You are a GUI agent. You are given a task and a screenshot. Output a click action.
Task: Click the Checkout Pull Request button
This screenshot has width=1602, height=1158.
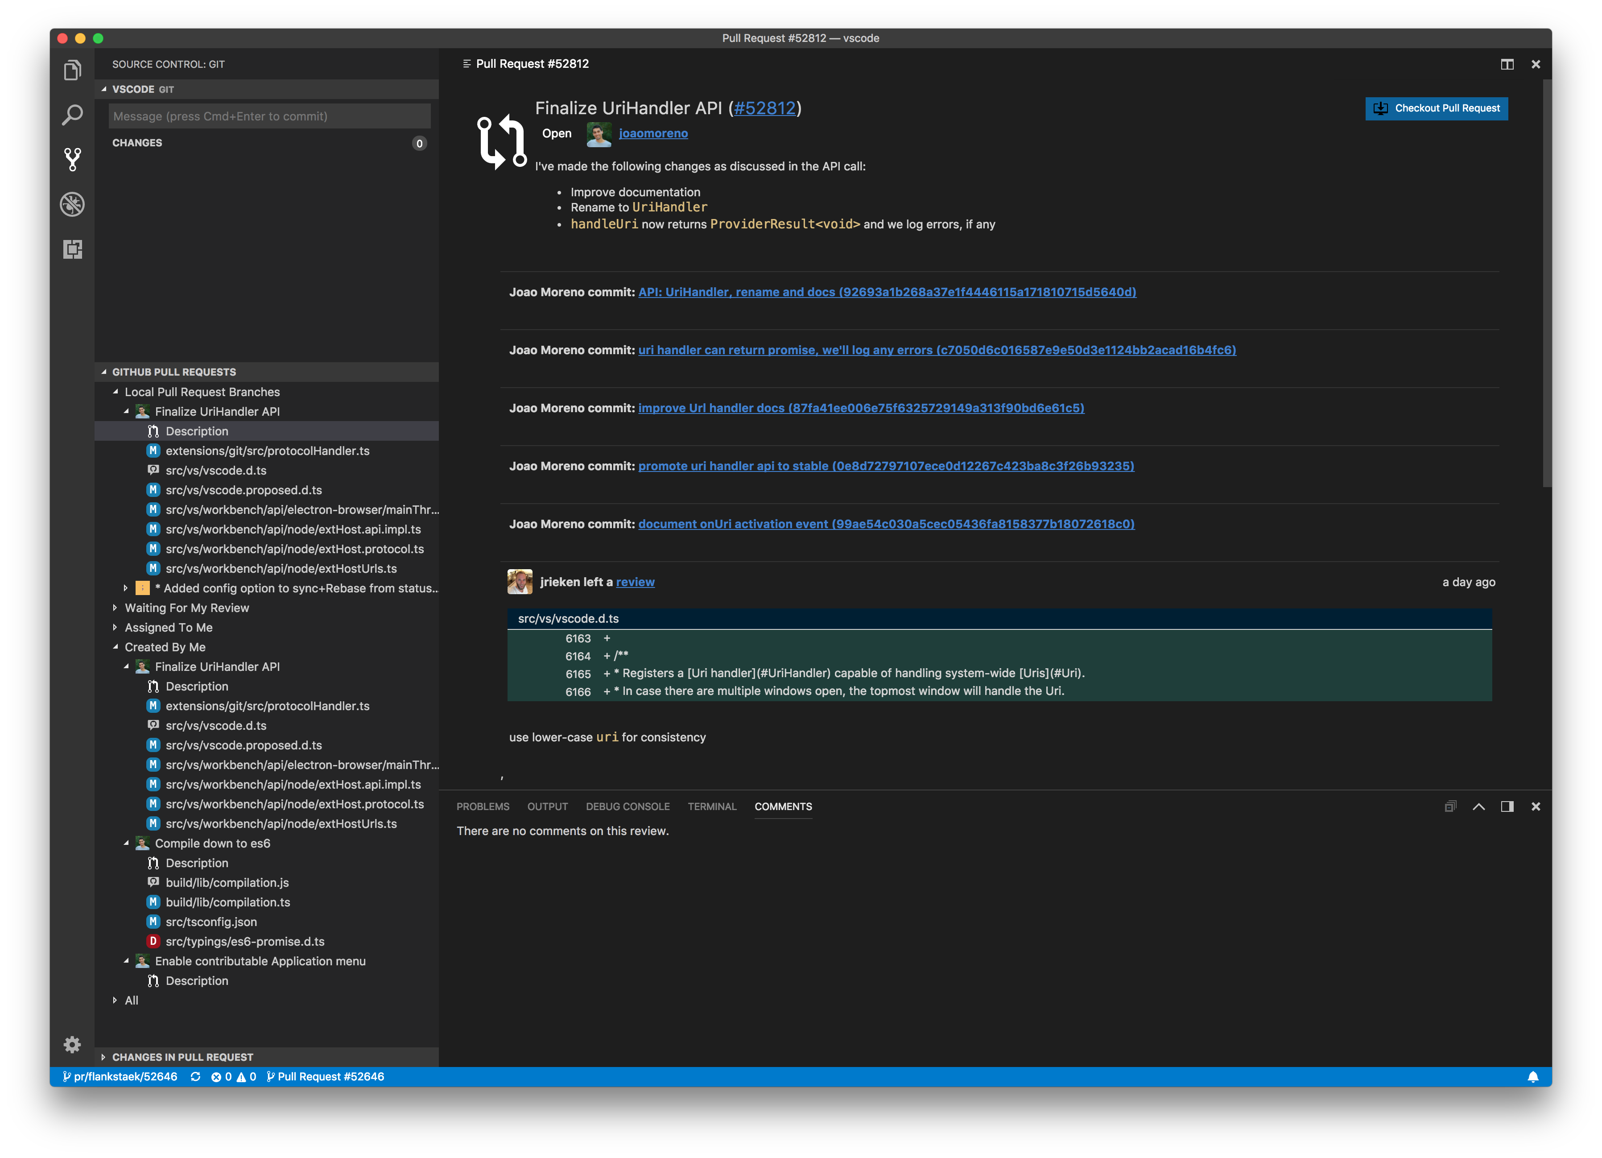pyautogui.click(x=1436, y=108)
